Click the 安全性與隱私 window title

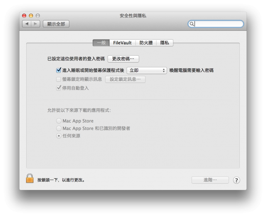click(133, 16)
